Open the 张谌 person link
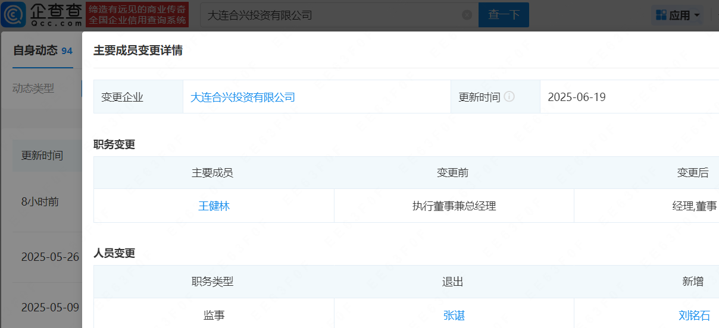719x328 pixels. tap(454, 316)
